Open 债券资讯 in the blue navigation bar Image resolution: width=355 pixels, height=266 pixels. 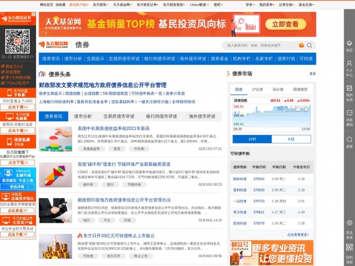point(51,59)
